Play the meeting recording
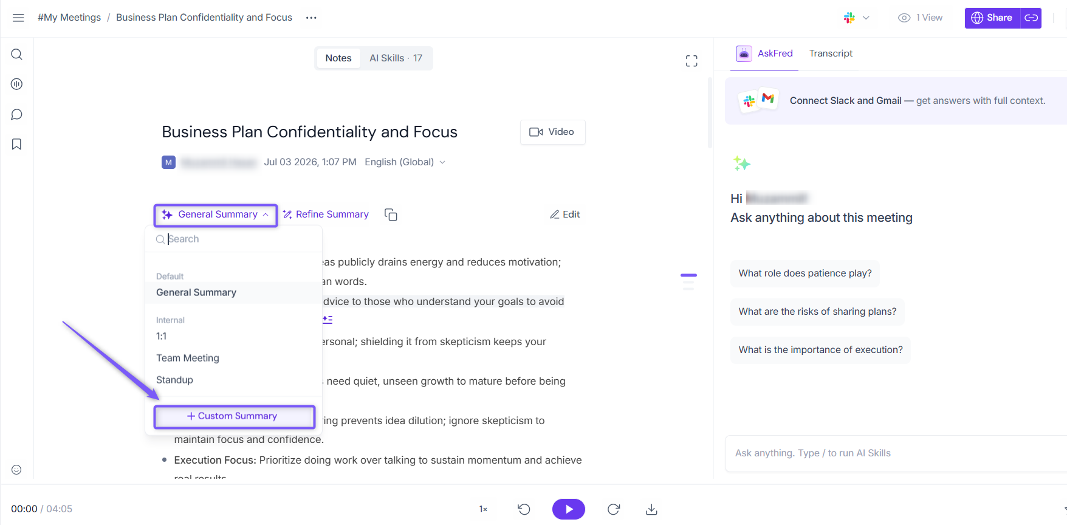This screenshot has width=1067, height=525. [x=569, y=509]
